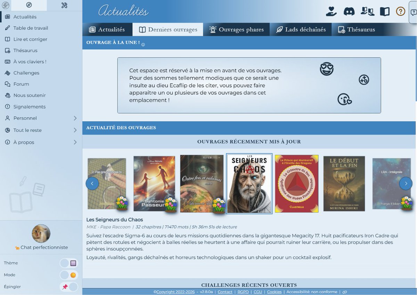Open the tools tab in the sidebar
The width and height of the screenshot is (417, 295).
(x=64, y=5)
